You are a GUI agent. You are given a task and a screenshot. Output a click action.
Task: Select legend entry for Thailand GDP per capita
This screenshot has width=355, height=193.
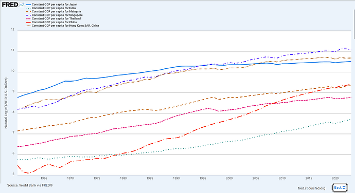pos(56,18)
